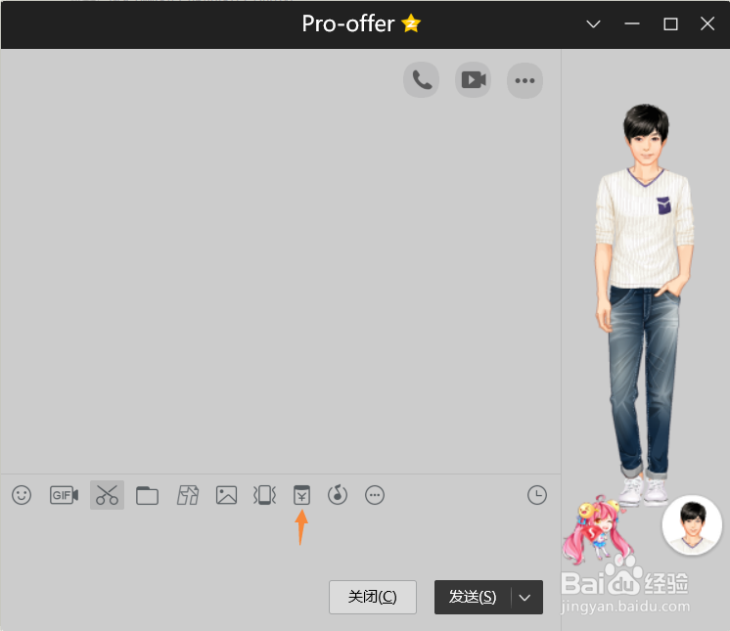Send a window shake with the vibrating phone icon

coord(264,495)
